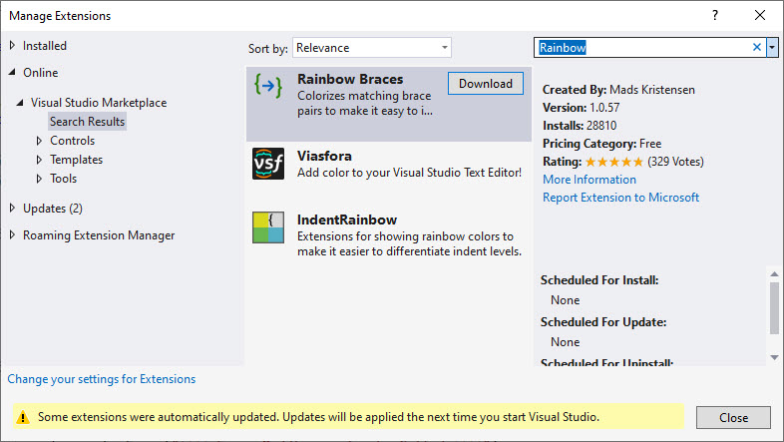Click the IndentRainbow extension icon
The width and height of the screenshot is (784, 442).
(x=268, y=227)
